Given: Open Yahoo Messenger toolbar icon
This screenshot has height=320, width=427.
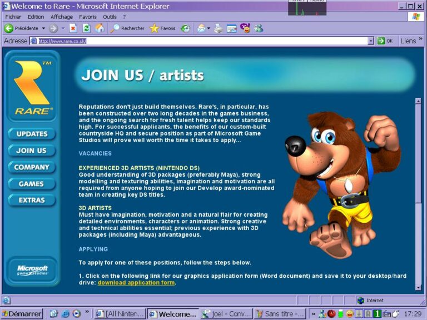Looking at the screenshot, I should pos(245,28).
